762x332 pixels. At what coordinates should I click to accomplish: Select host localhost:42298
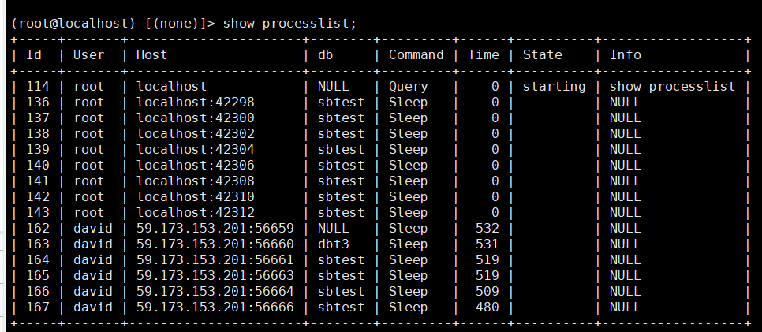tap(196, 102)
